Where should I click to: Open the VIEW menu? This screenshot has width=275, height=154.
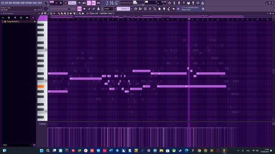[23, 3]
